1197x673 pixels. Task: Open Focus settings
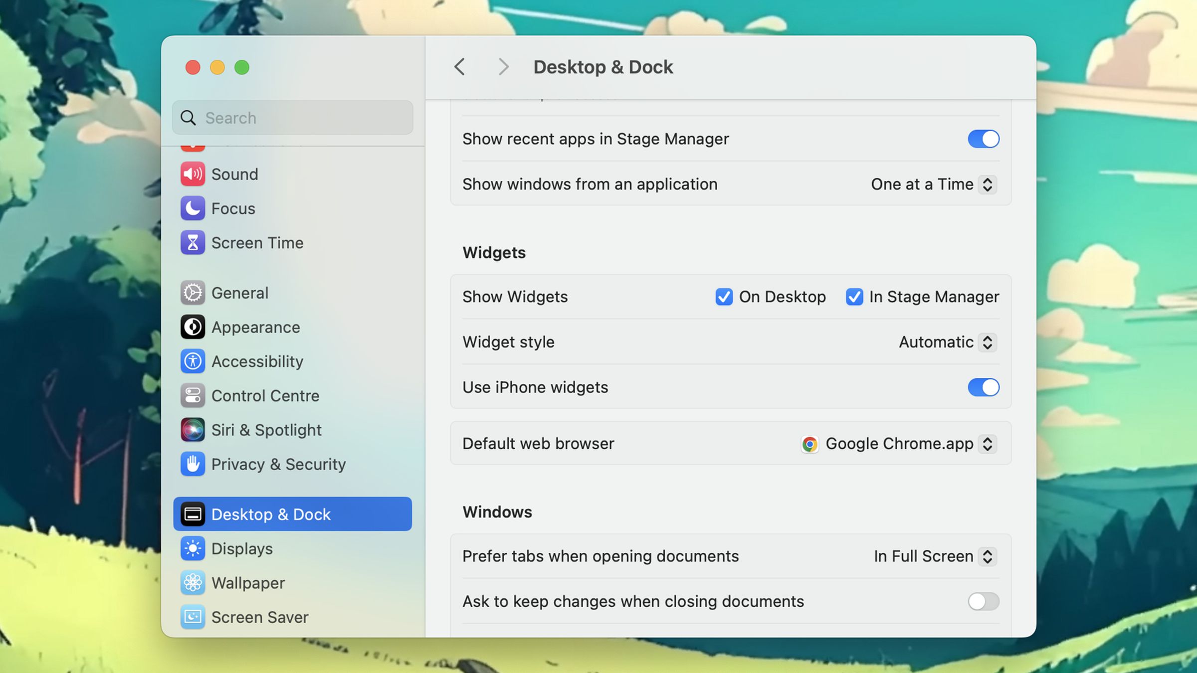[232, 209]
